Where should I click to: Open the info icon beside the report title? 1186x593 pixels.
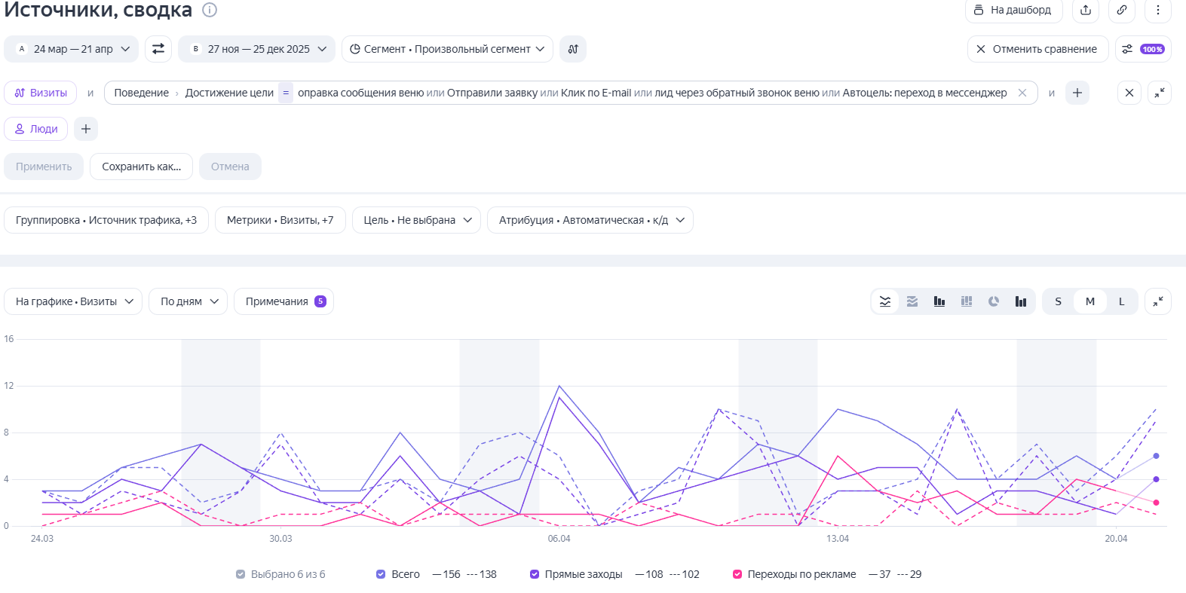click(210, 10)
